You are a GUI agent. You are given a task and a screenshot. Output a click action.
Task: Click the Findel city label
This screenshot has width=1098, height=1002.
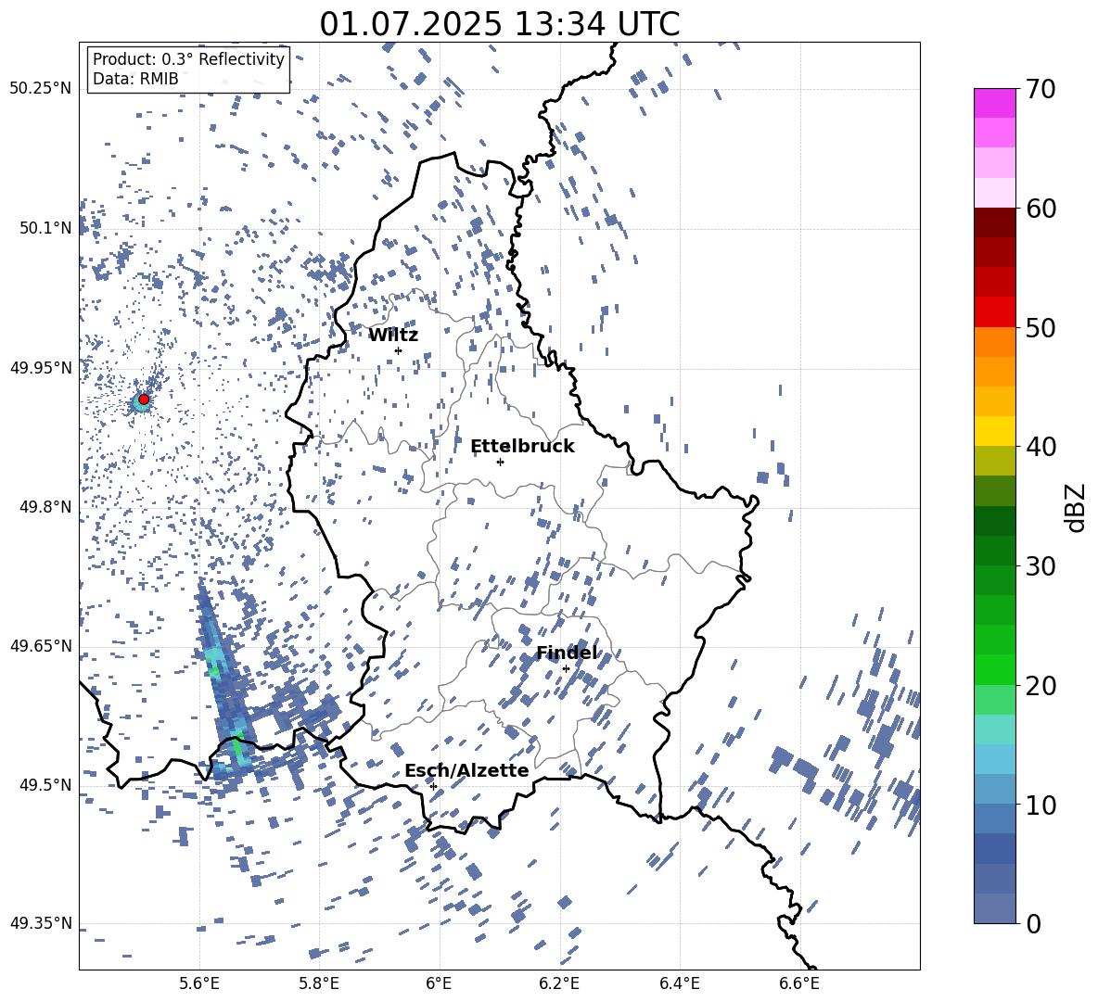coord(568,653)
